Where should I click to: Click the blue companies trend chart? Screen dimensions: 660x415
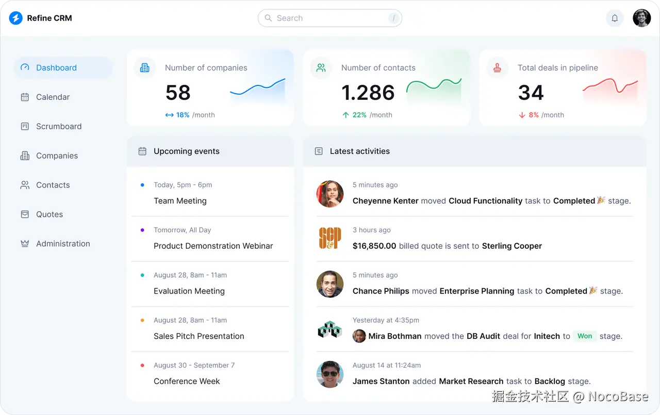point(258,91)
